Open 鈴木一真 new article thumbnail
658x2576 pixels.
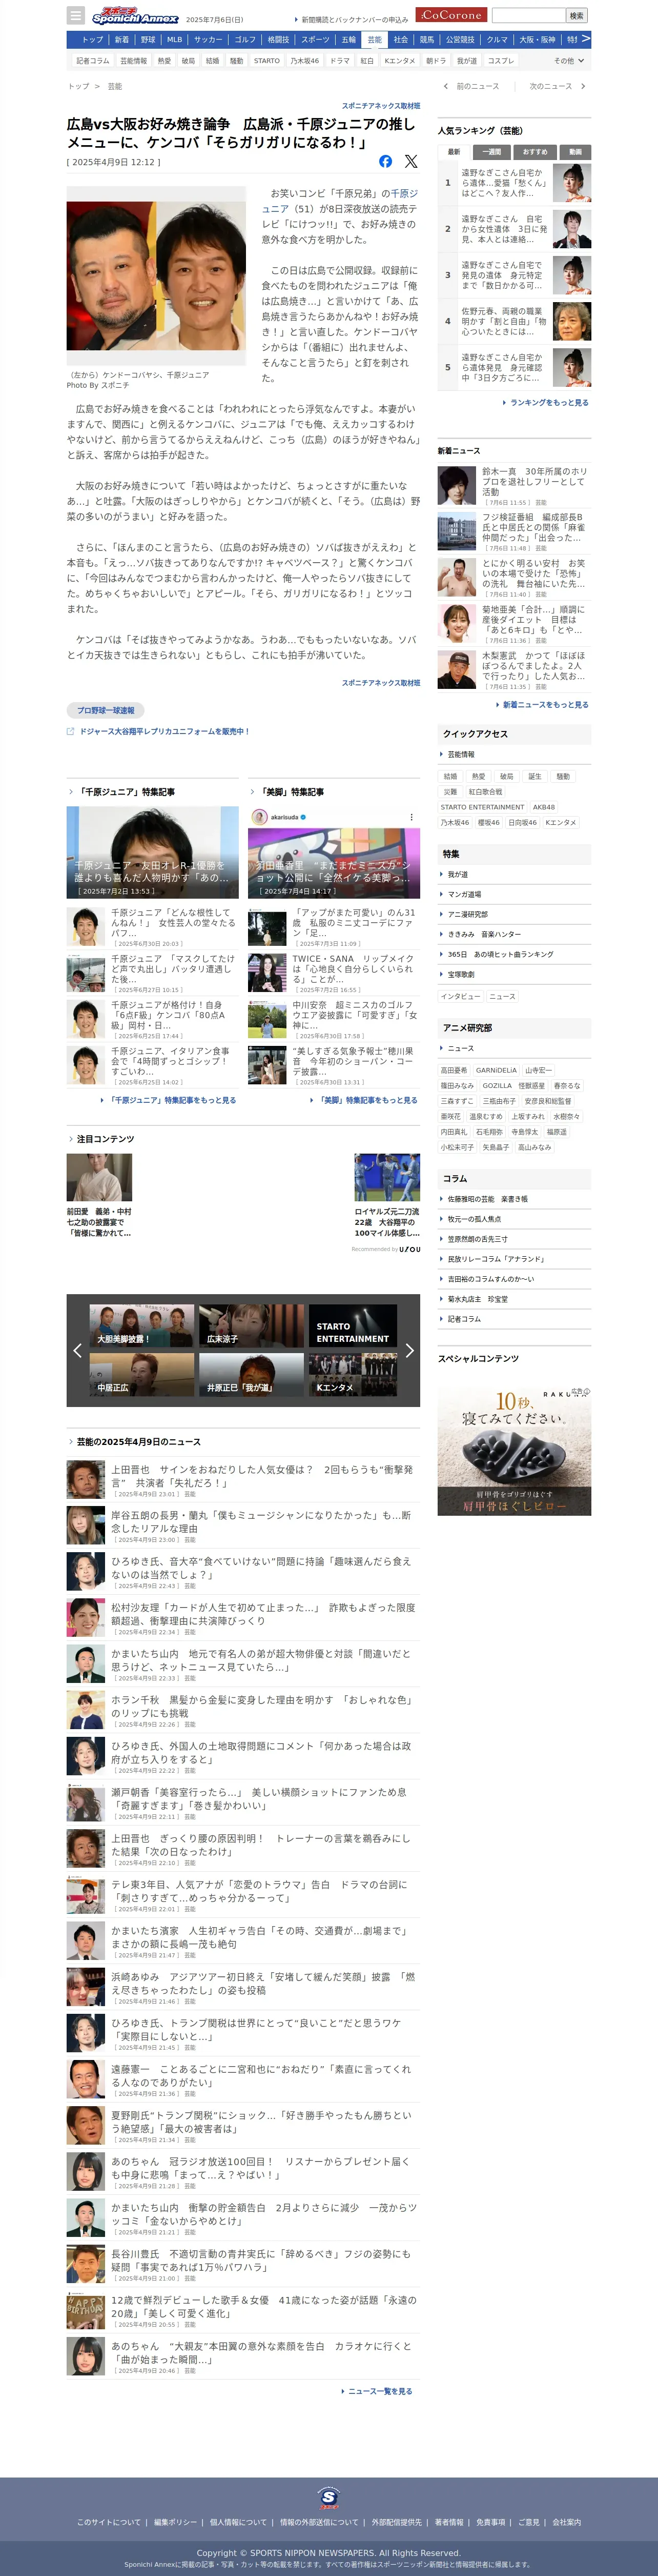456,486
